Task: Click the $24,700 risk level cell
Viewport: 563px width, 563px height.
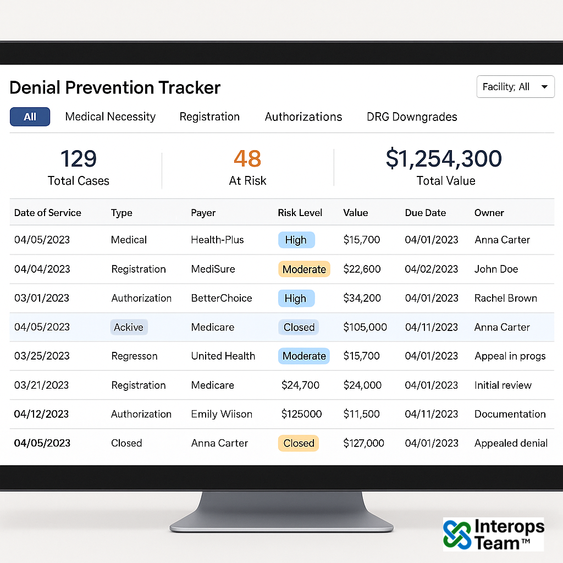Action: click(x=300, y=385)
